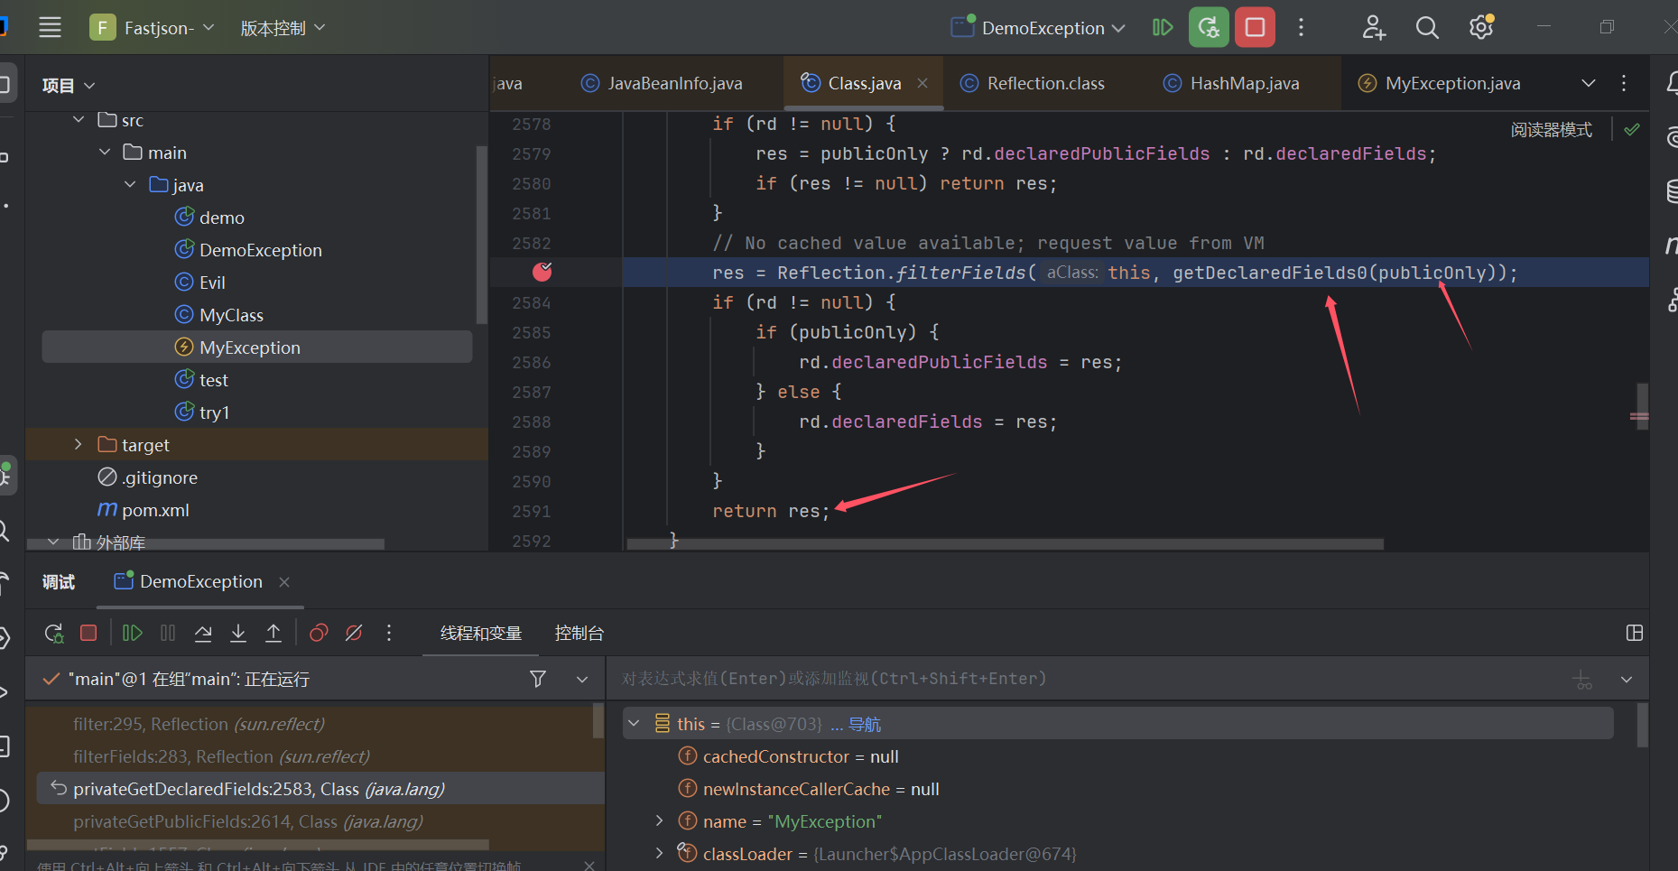Collapse the java folder
Screen dimensions: 1678x871
coord(130,185)
